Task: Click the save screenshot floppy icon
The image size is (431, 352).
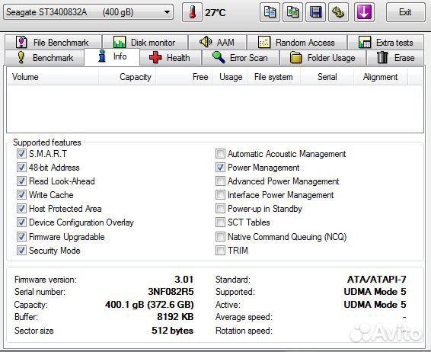Action: pyautogui.click(x=315, y=12)
